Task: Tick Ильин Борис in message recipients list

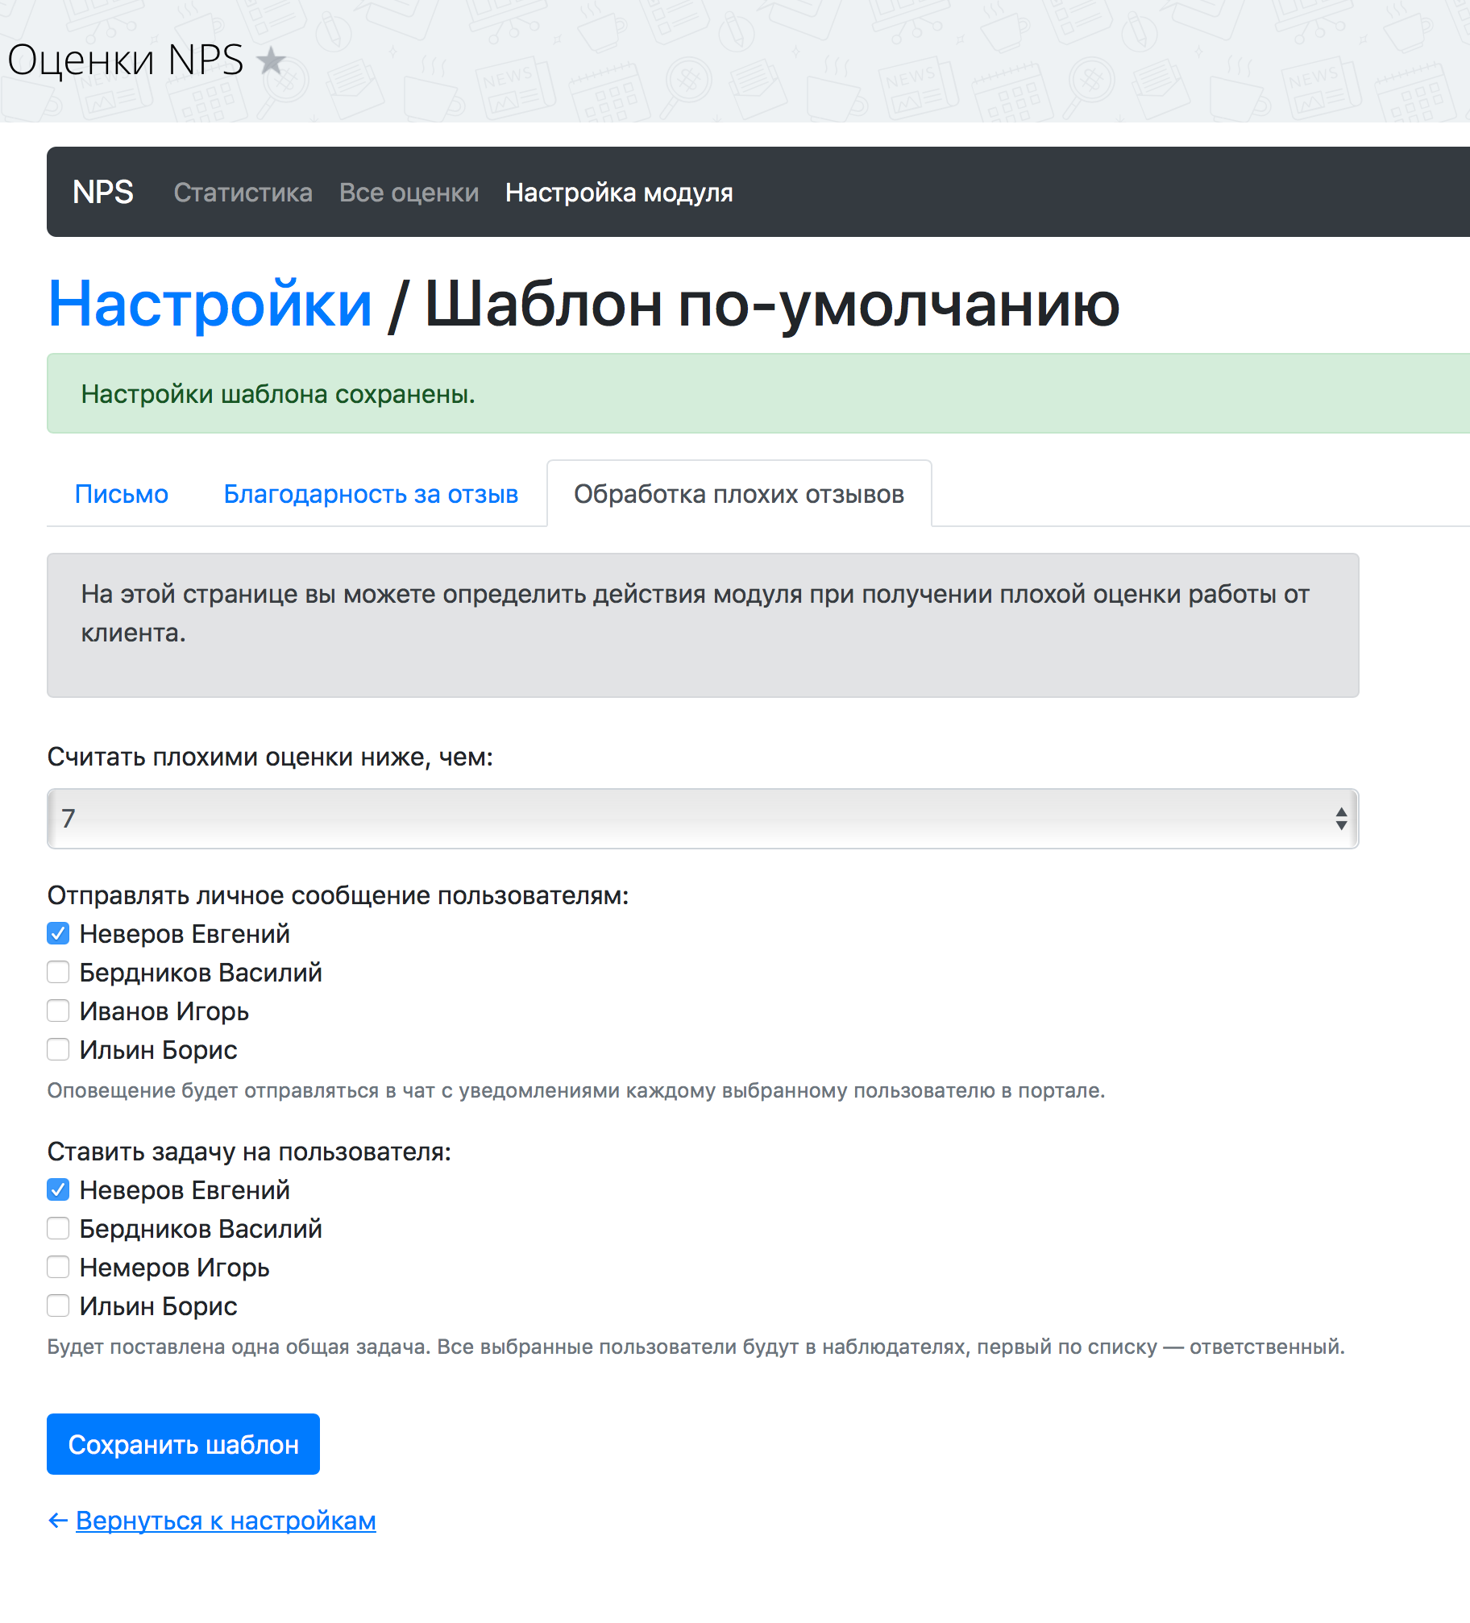Action: [58, 1050]
